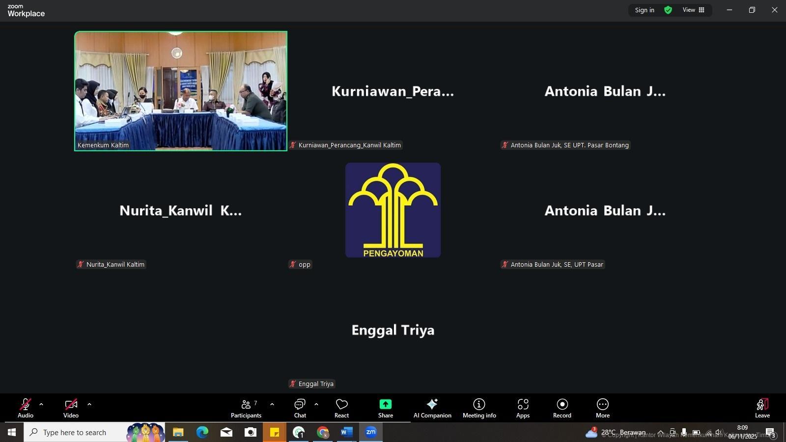
Task: Open the View layout menu
Action: tap(693, 10)
